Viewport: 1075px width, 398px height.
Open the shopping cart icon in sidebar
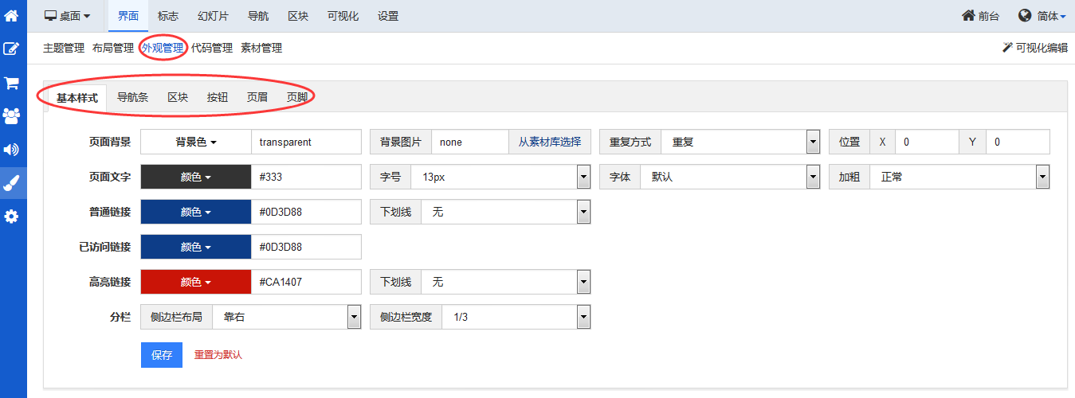point(12,83)
